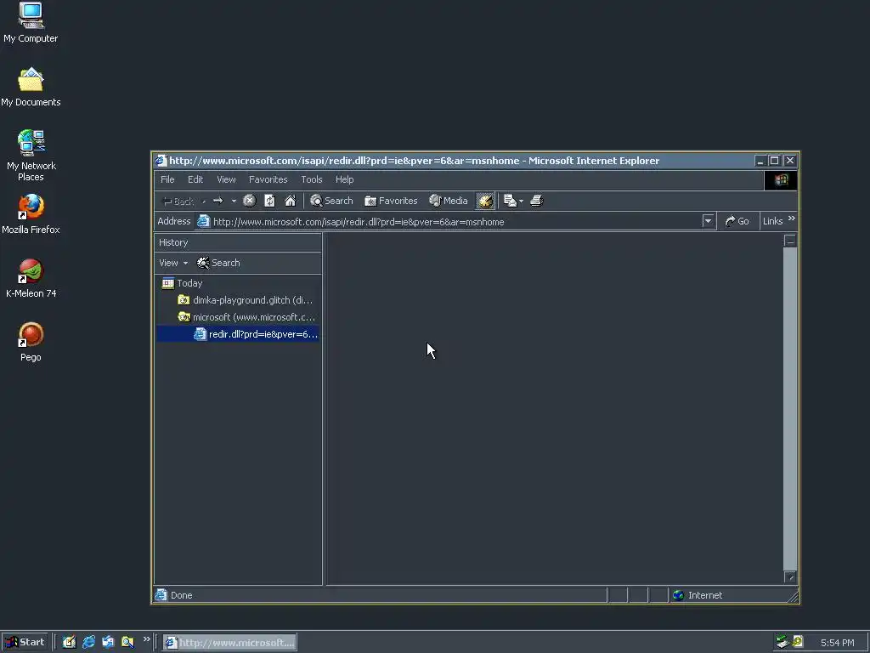Click the dimka-playground folder icon
The image size is (870, 653).
(x=184, y=300)
